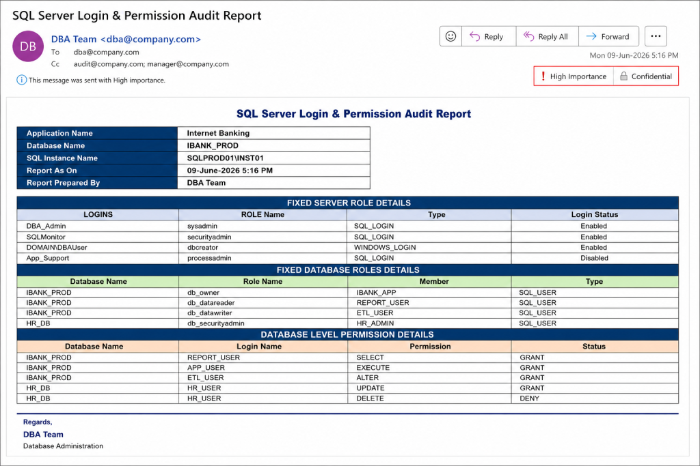
Task: Select the DOMAIN\DBAUser login cell
Action: (x=98, y=248)
